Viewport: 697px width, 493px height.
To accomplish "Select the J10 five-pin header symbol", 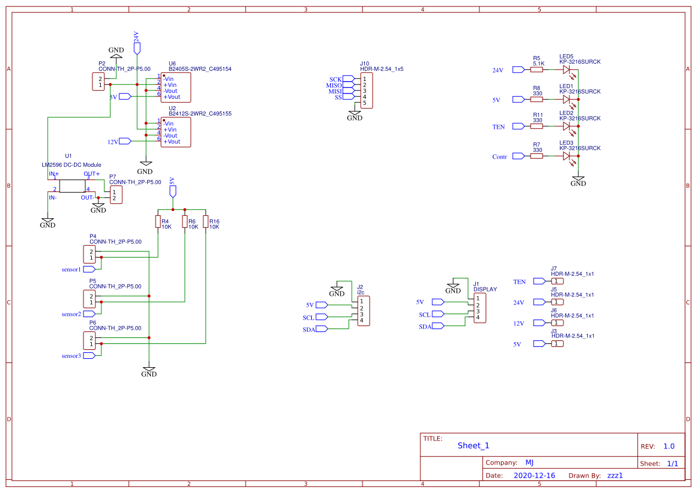I will [367, 91].
